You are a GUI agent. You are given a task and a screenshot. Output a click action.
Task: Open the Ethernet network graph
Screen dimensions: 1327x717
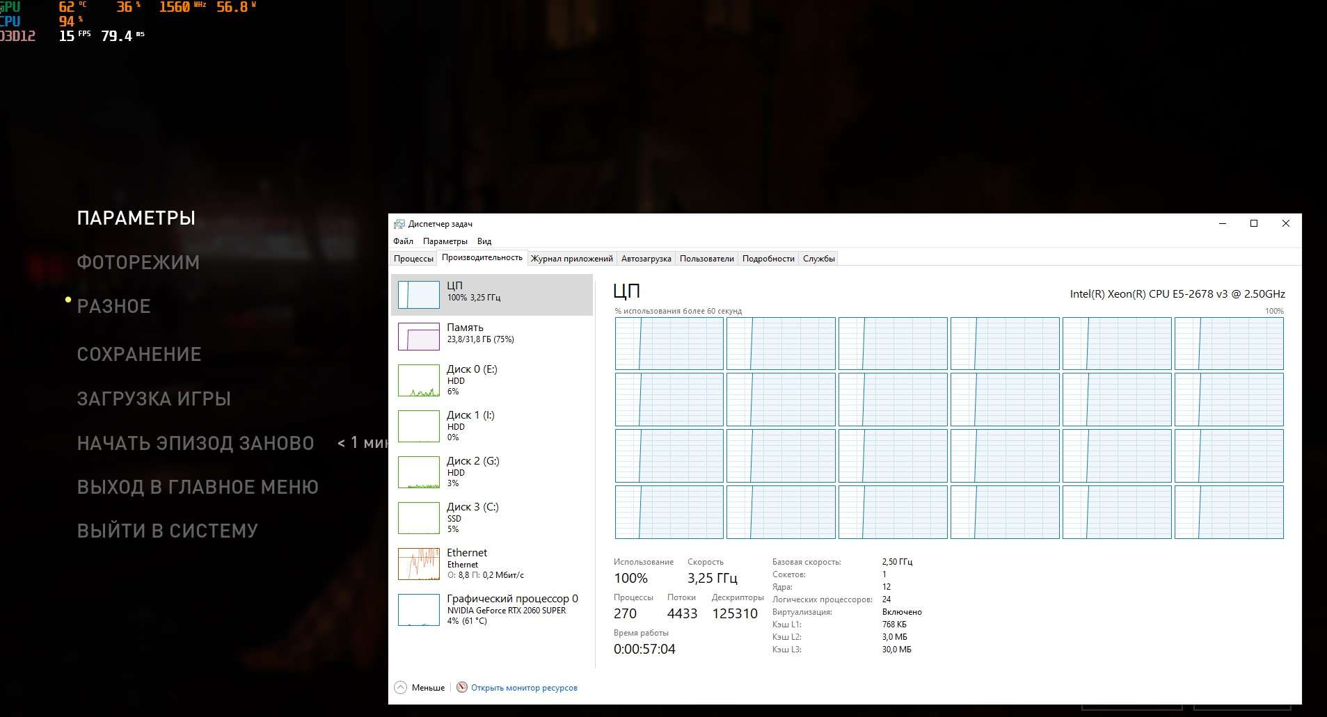click(x=418, y=564)
